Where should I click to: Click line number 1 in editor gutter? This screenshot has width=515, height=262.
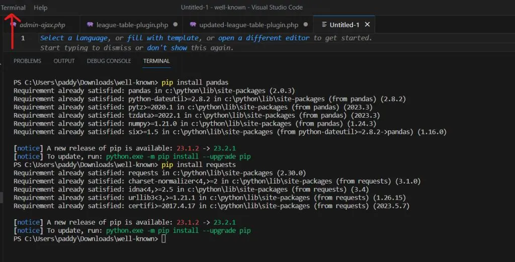23,38
